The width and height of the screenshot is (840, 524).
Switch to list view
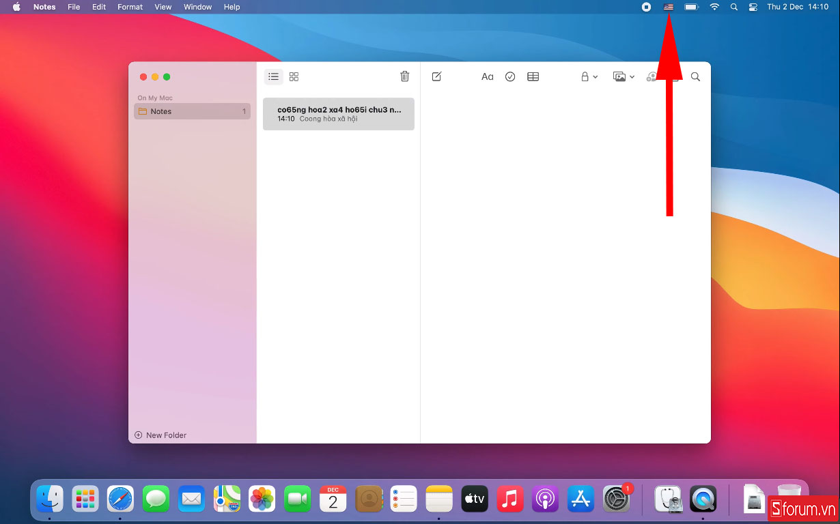[273, 77]
